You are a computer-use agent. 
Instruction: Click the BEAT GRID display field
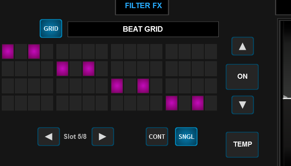click(143, 29)
